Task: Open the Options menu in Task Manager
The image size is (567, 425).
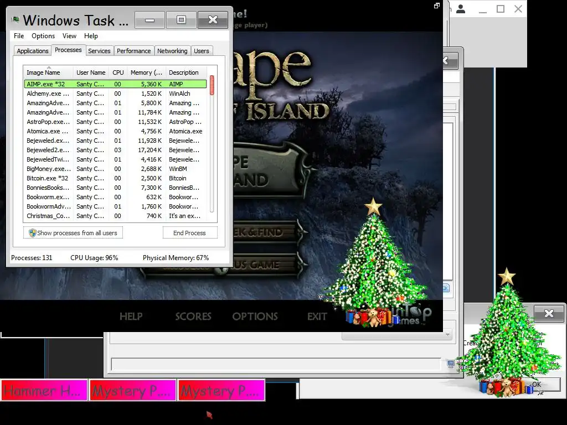Action: tap(43, 36)
